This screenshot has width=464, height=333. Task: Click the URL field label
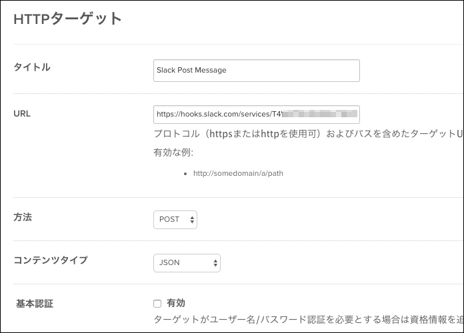coord(22,114)
